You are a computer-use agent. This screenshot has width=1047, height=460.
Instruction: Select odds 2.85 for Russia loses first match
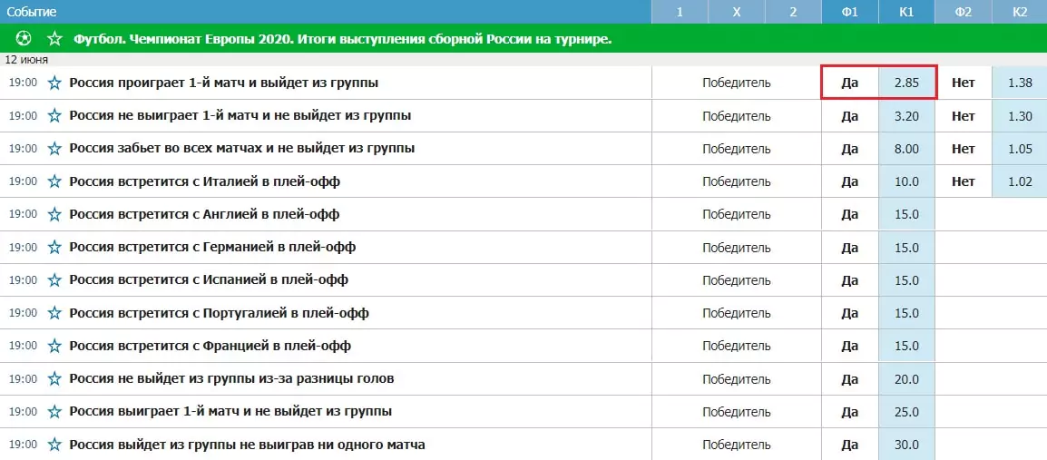point(906,83)
